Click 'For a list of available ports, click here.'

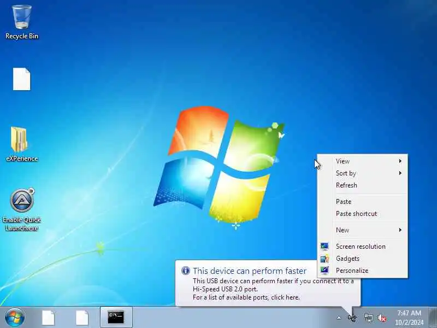point(246,297)
